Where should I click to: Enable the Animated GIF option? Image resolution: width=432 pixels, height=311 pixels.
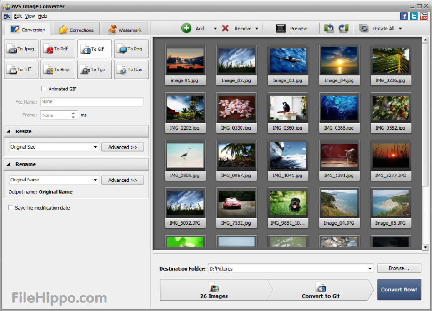tap(44, 89)
